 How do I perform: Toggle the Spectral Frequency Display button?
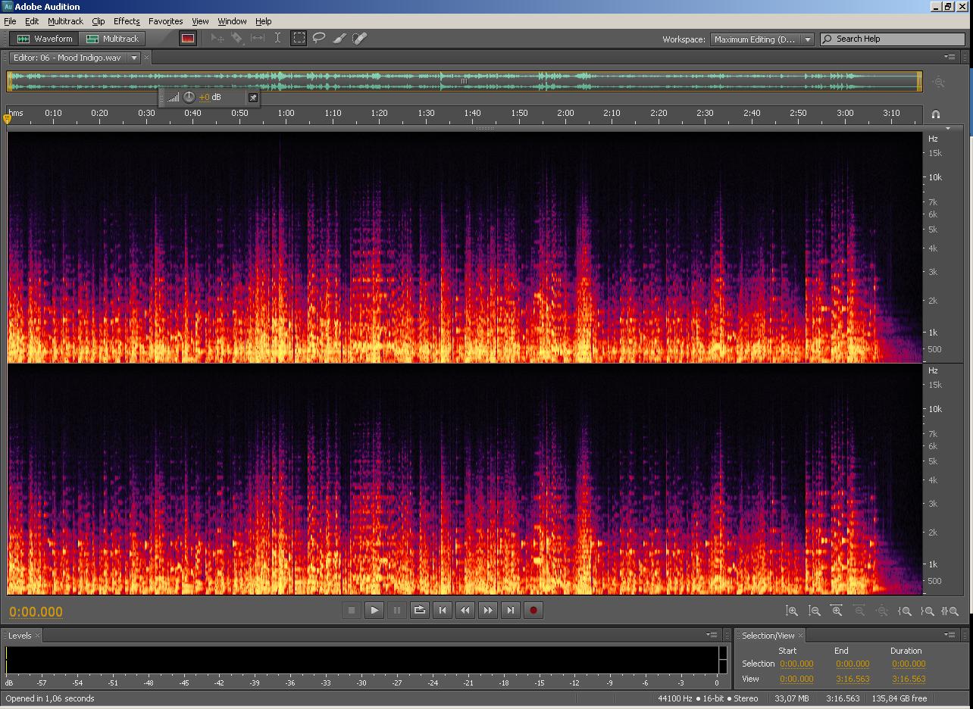(x=188, y=39)
